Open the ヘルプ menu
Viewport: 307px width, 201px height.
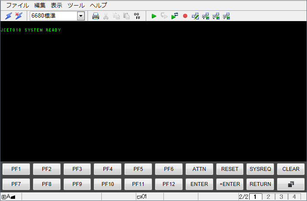[x=98, y=5]
